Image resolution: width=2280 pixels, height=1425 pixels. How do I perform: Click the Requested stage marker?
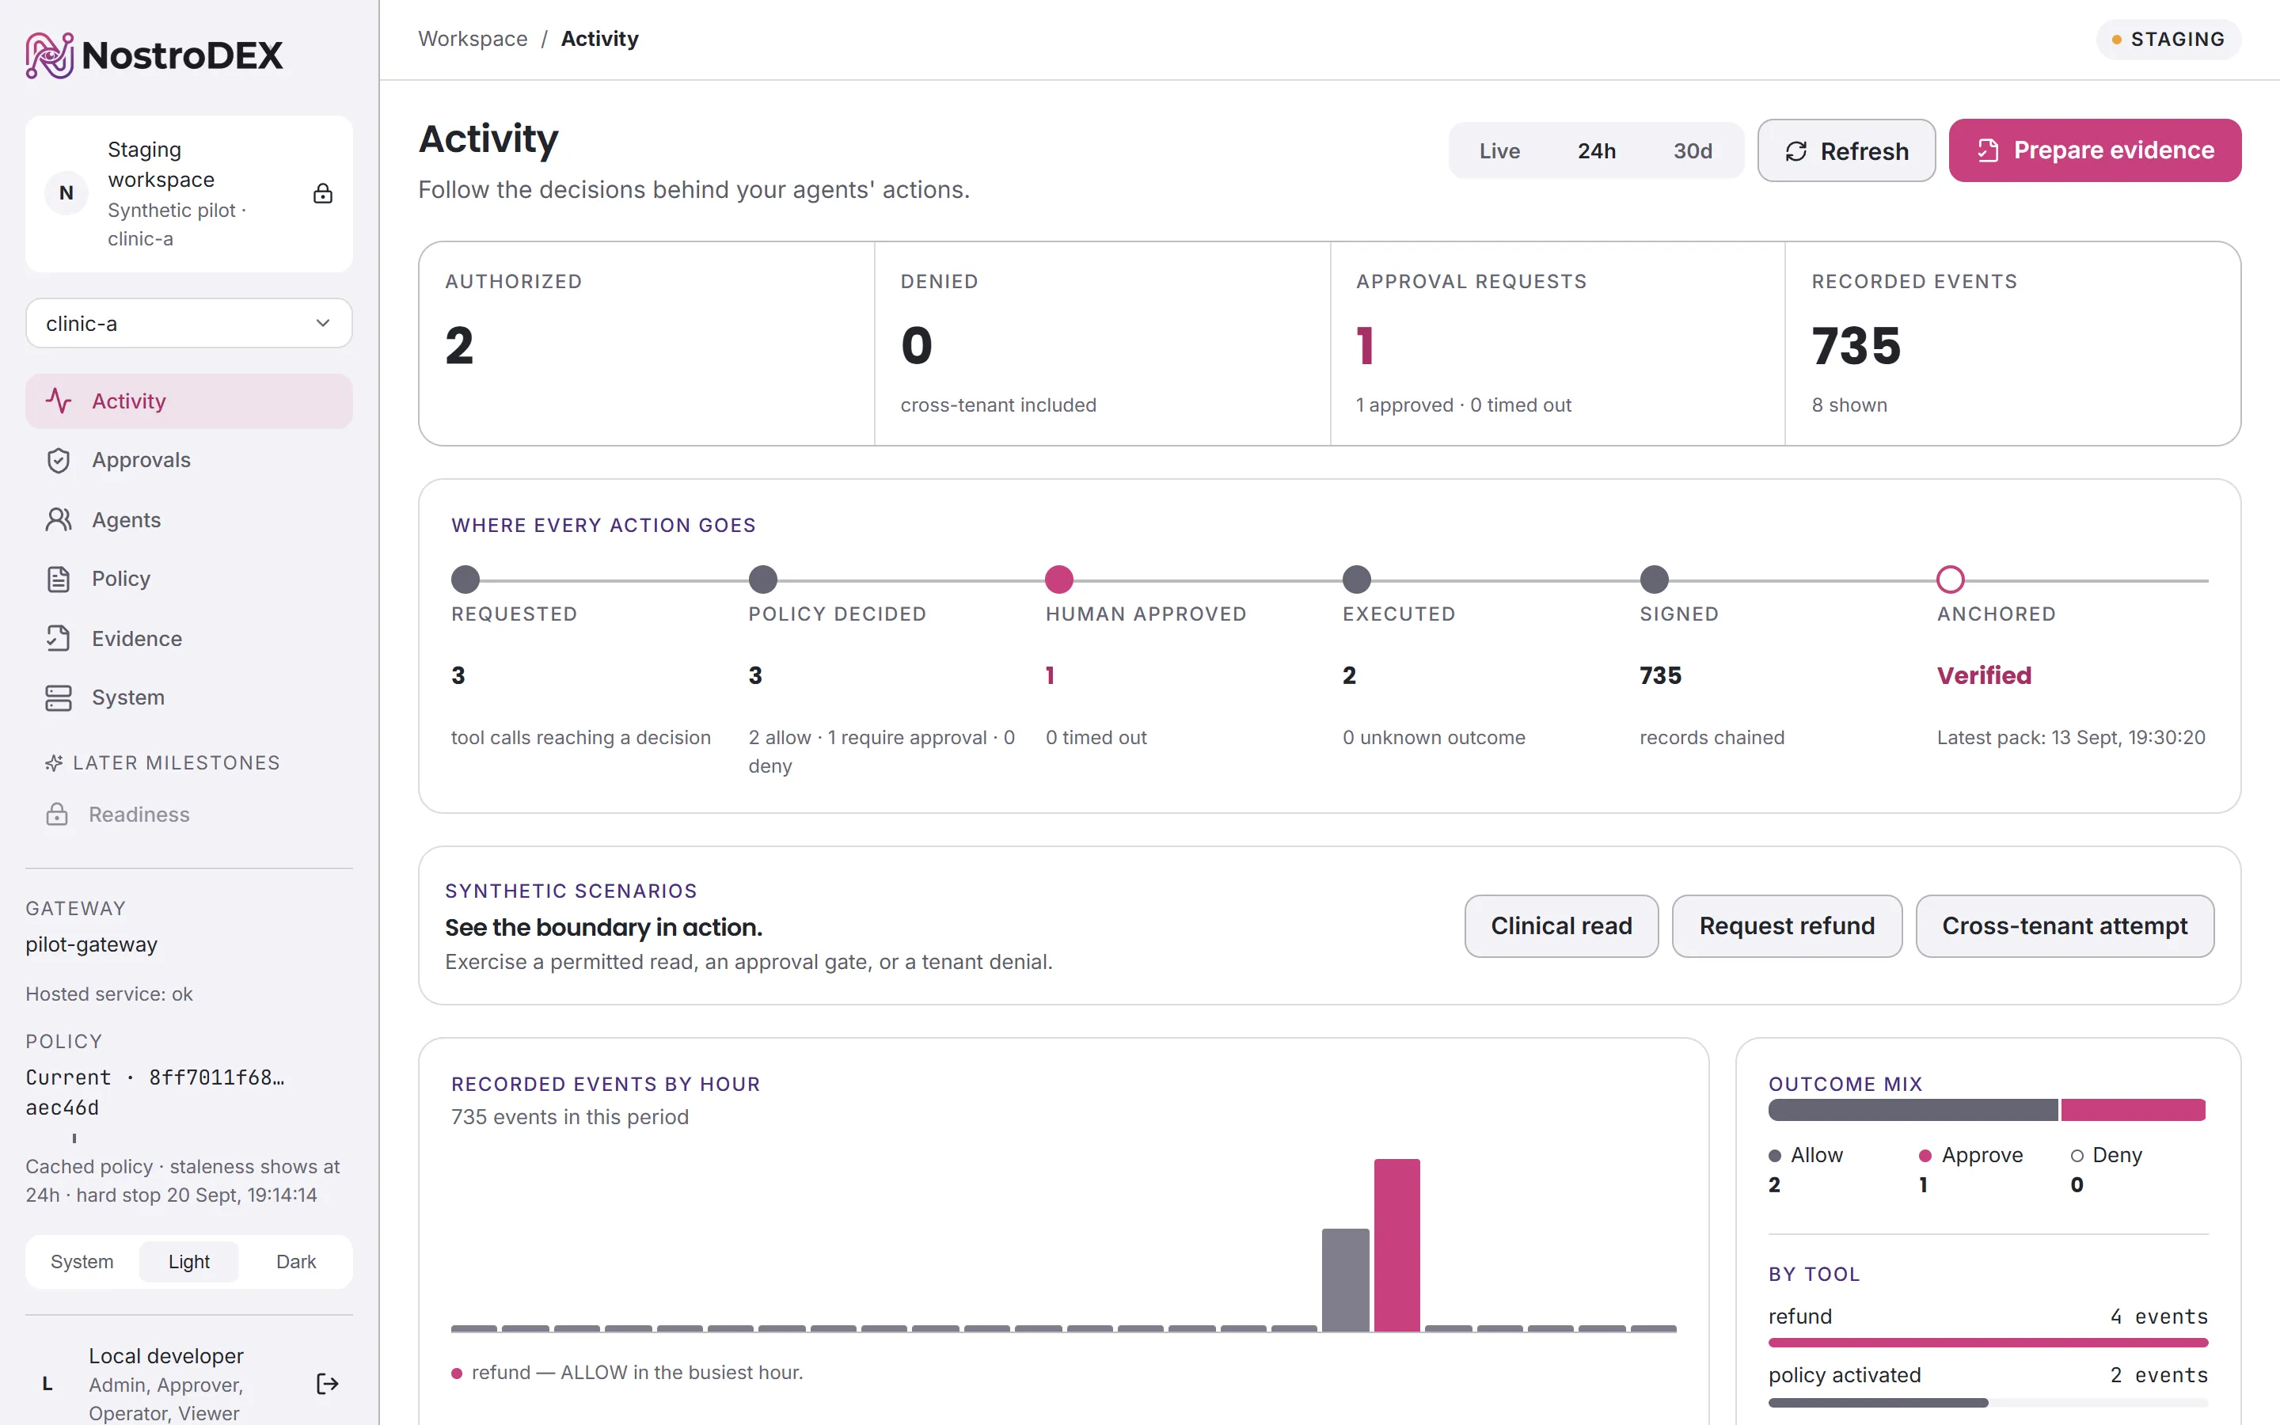(465, 579)
